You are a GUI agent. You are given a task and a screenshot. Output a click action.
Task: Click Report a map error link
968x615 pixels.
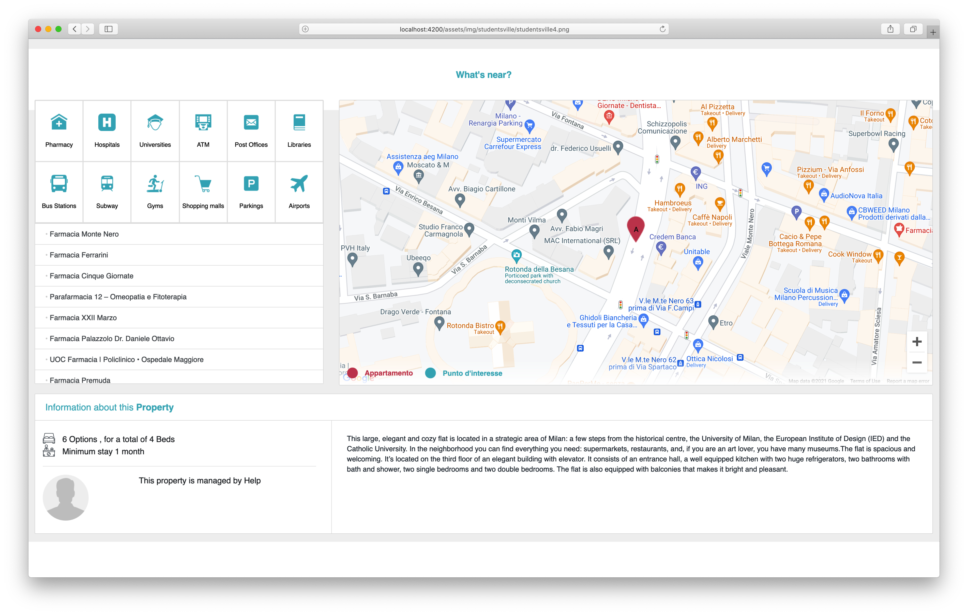908,381
